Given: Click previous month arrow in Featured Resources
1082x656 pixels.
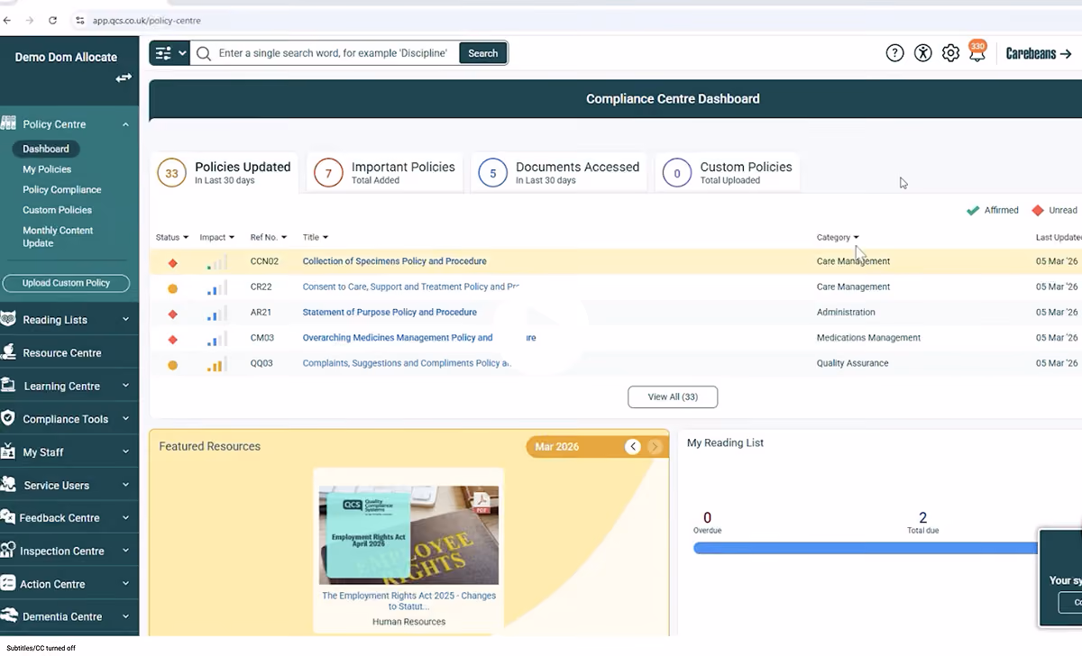Looking at the screenshot, I should click(633, 447).
